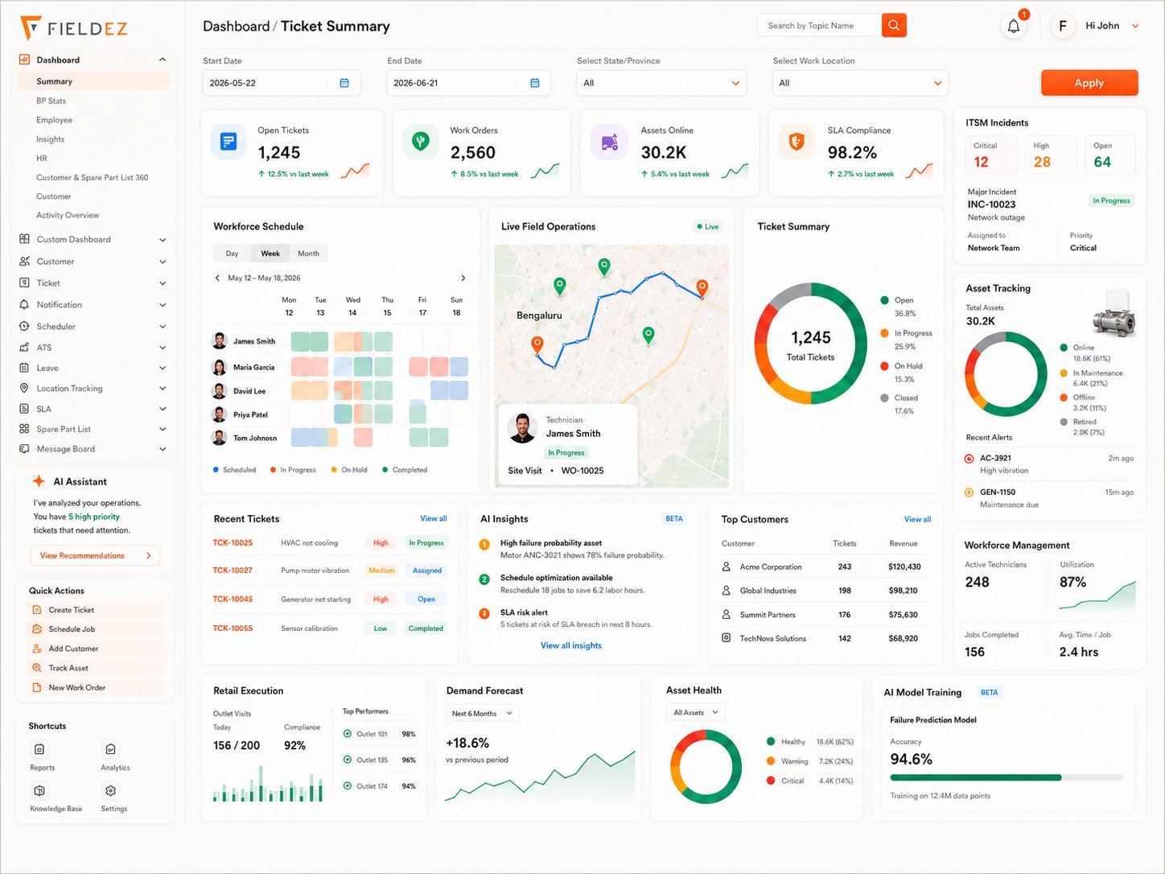Open the Select Work Location dropdown
Image resolution: width=1165 pixels, height=874 pixels.
tap(860, 83)
